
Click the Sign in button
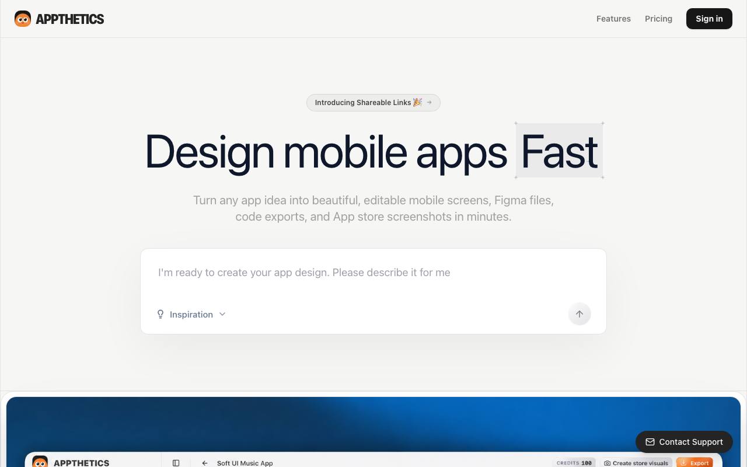709,19
